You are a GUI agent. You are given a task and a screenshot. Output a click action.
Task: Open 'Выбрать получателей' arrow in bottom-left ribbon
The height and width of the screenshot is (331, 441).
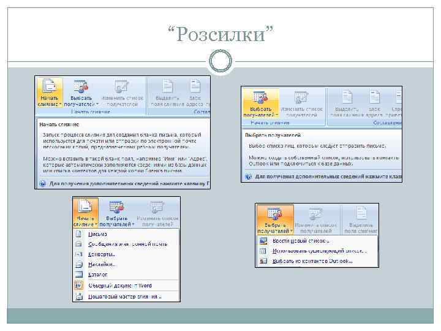click(133, 224)
